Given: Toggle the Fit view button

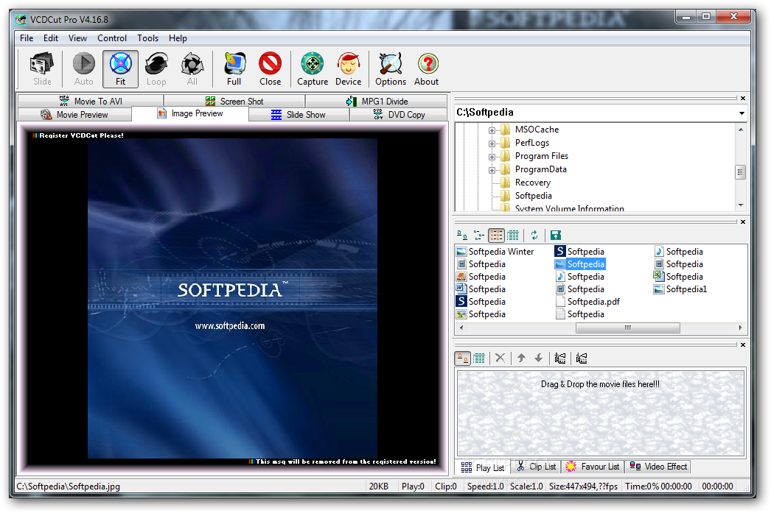Looking at the screenshot, I should click(120, 69).
